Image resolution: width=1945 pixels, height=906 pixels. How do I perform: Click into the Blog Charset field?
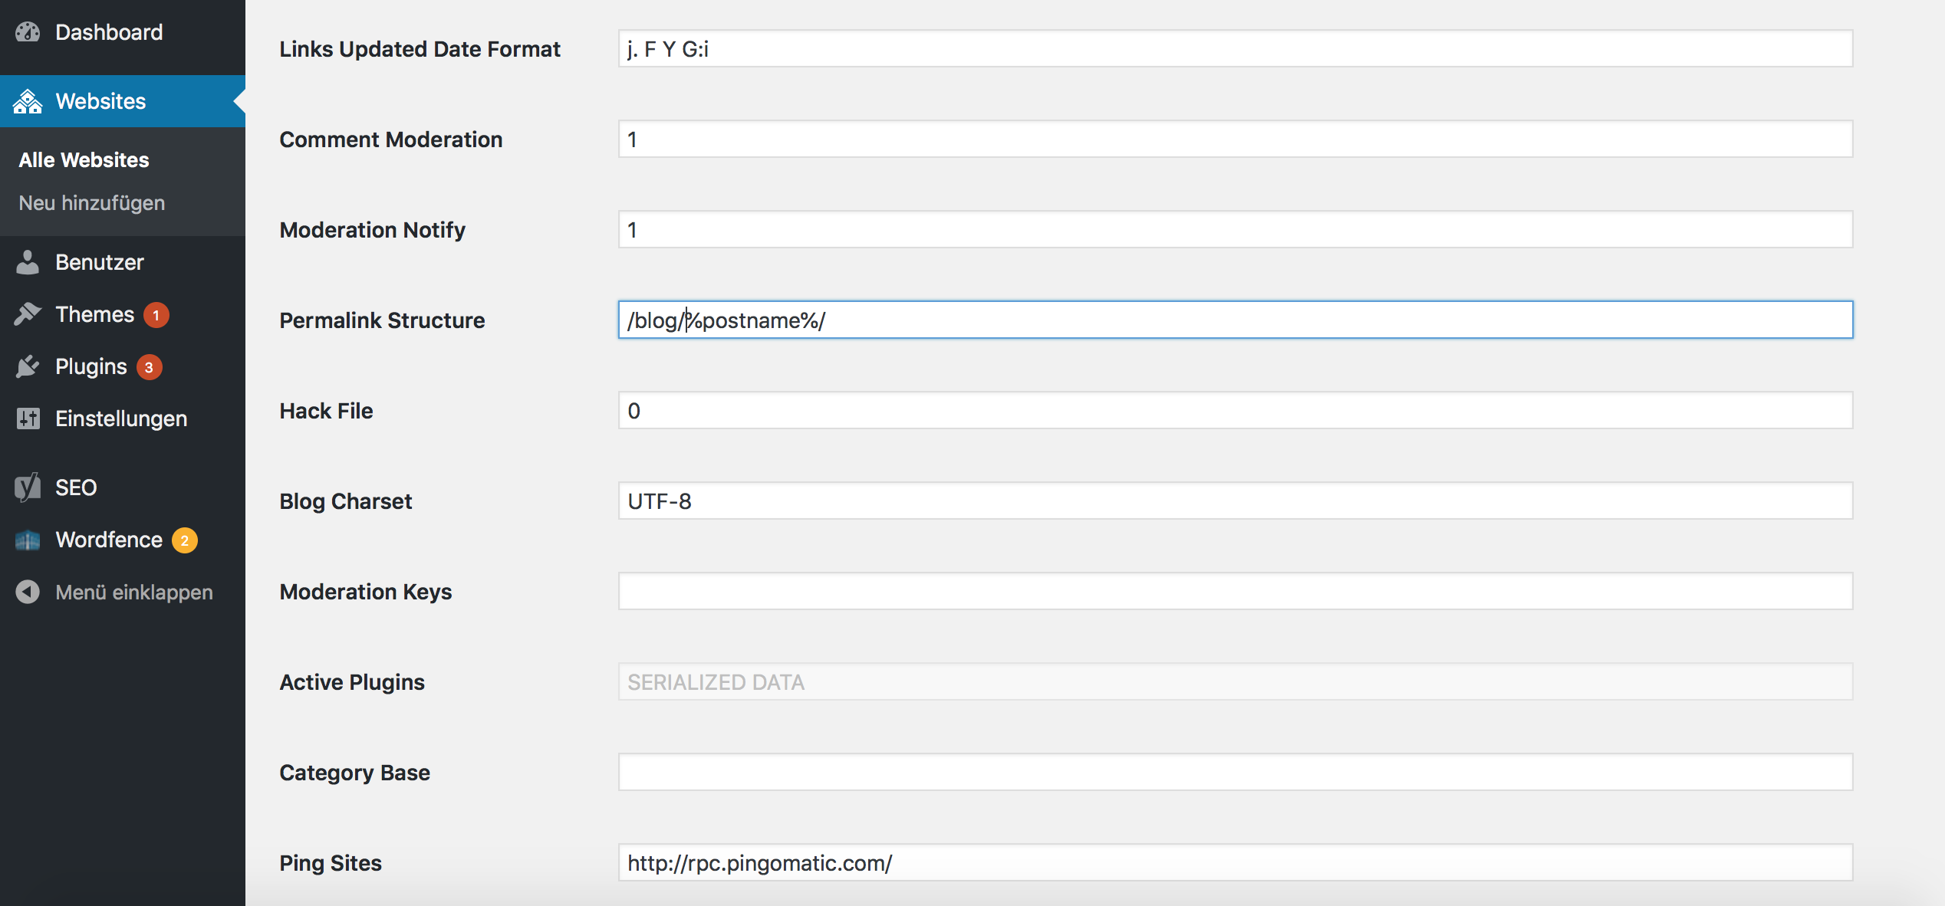pyautogui.click(x=1235, y=501)
